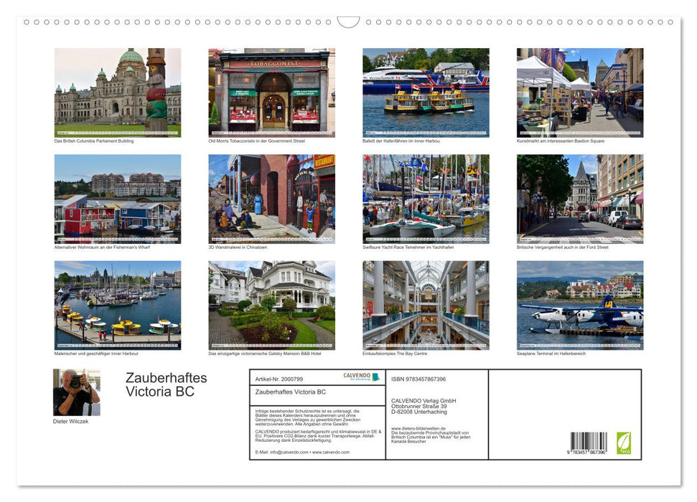This screenshot has height=502, width=697.
Task: Open the British Columbia Parliament Building photo
Action: point(118,92)
